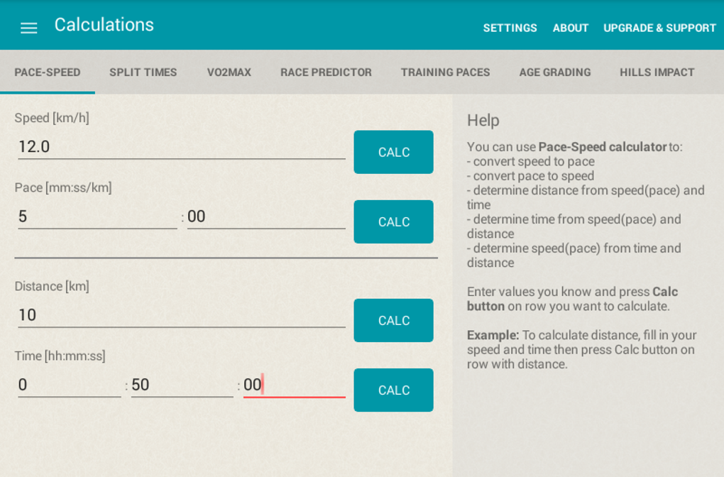Open the Training Paces tab

pos(445,72)
